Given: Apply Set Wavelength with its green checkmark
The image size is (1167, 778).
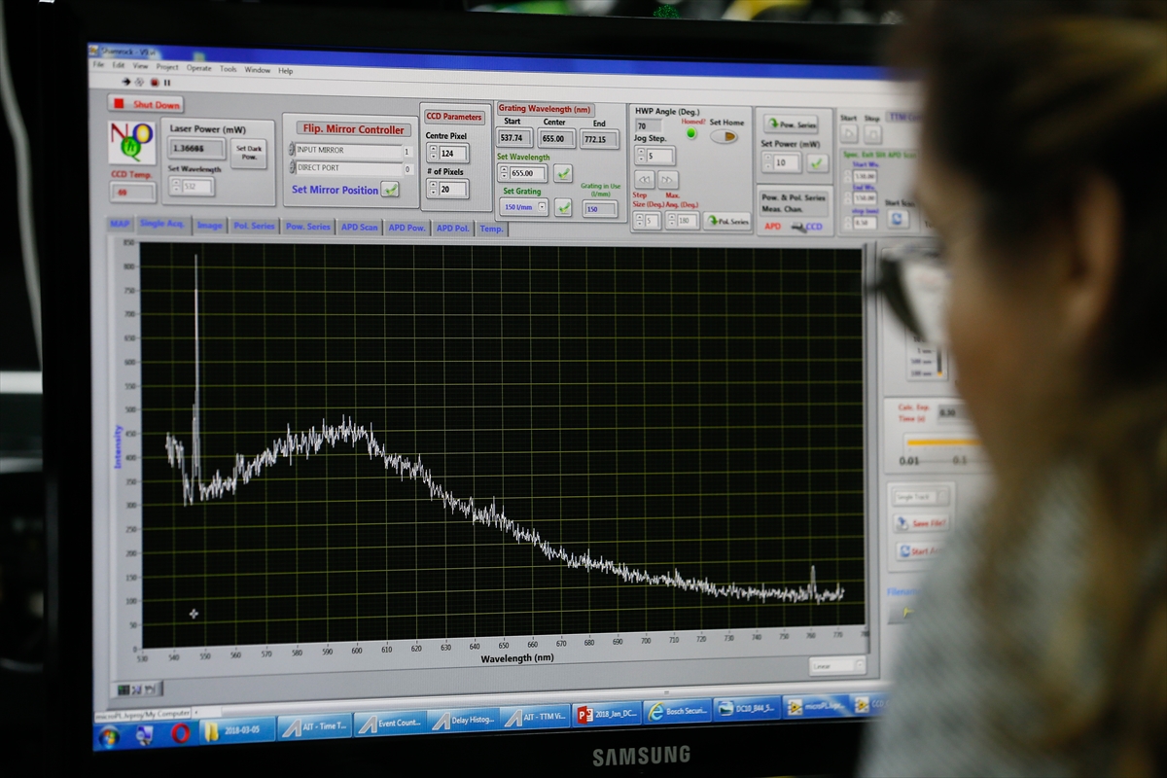Looking at the screenshot, I should [x=563, y=173].
